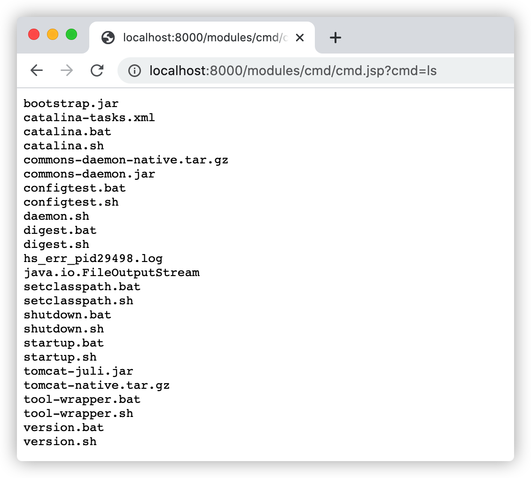The width and height of the screenshot is (531, 478).
Task: Click the tool-wrapper.bat line
Action: click(x=82, y=399)
